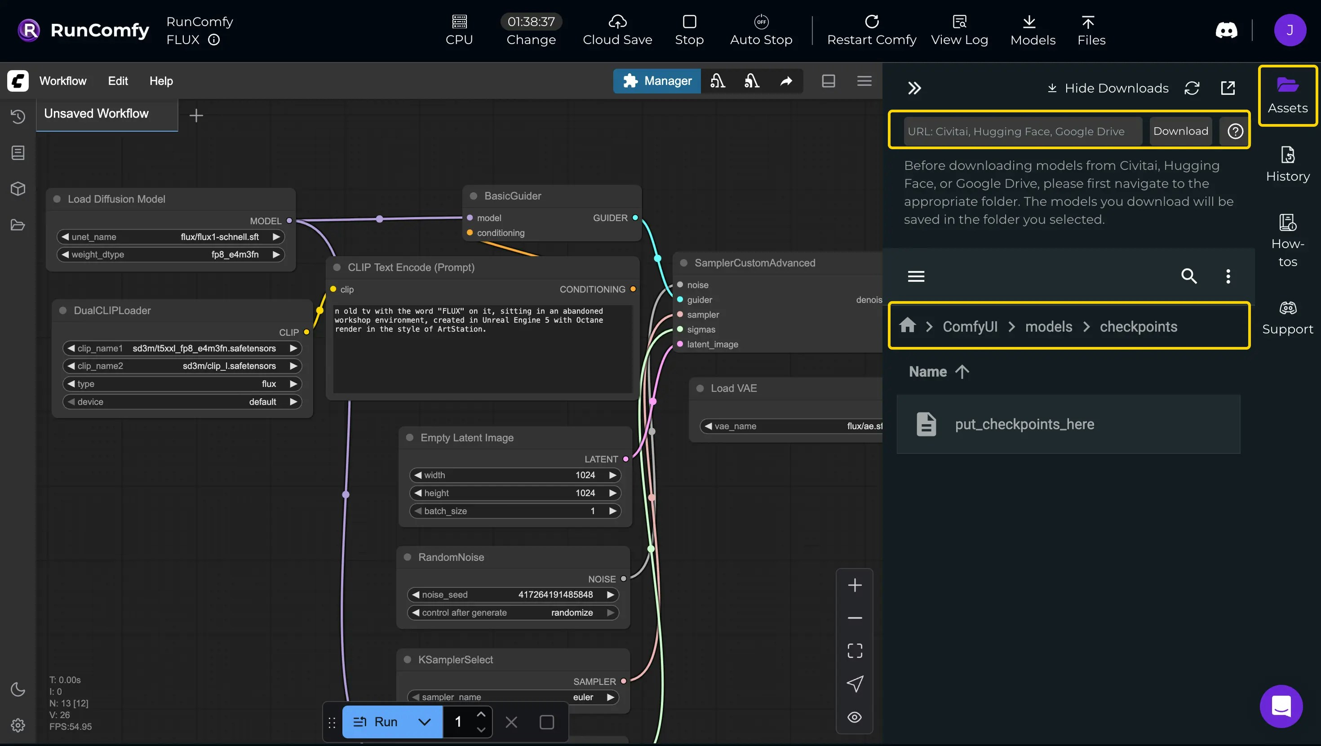
Task: Increase the run batch count
Action: point(480,714)
